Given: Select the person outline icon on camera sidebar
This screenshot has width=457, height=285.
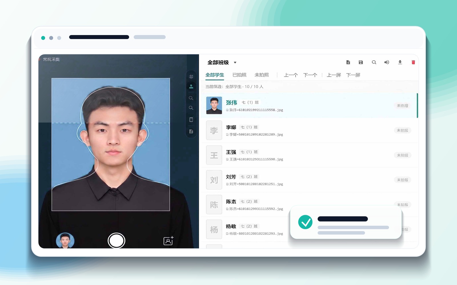Looking at the screenshot, I should [191, 86].
